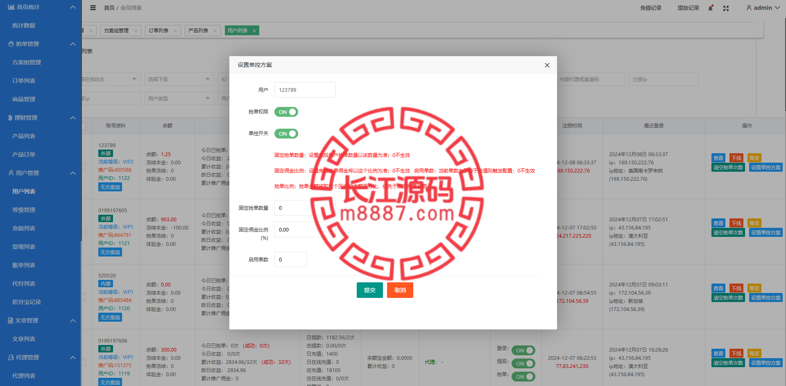Click the 取消 cancel button
The height and width of the screenshot is (386, 786).
pos(400,290)
